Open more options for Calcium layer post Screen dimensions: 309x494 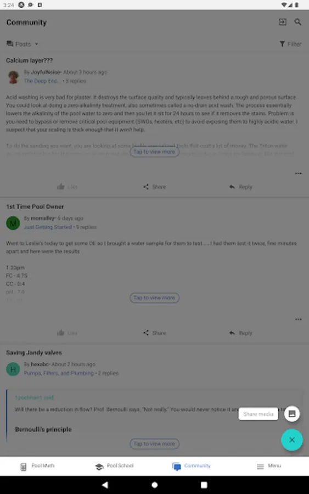pyautogui.click(x=298, y=173)
